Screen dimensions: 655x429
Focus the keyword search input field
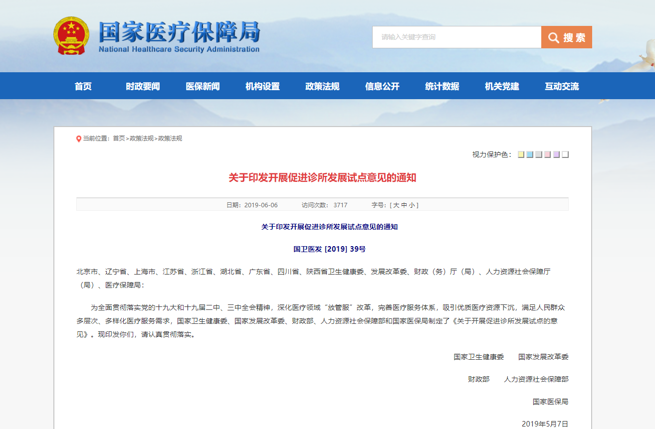(x=457, y=37)
